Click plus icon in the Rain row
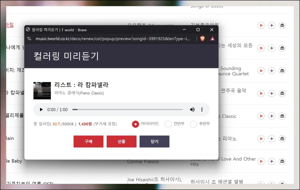The image size is (300, 190). 271,139
